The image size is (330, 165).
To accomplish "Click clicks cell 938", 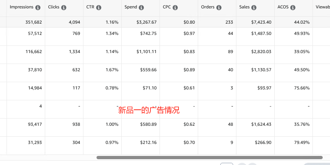I will pyautogui.click(x=76, y=124).
